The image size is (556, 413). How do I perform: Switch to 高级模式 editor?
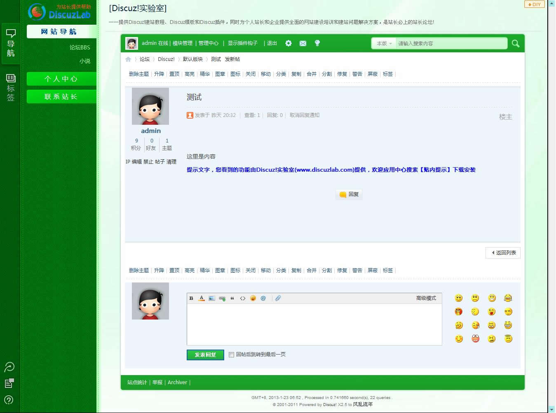coord(426,298)
